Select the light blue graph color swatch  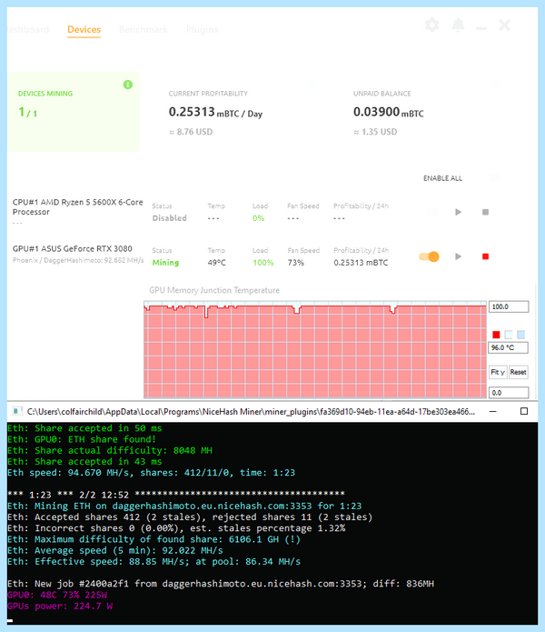(x=520, y=335)
